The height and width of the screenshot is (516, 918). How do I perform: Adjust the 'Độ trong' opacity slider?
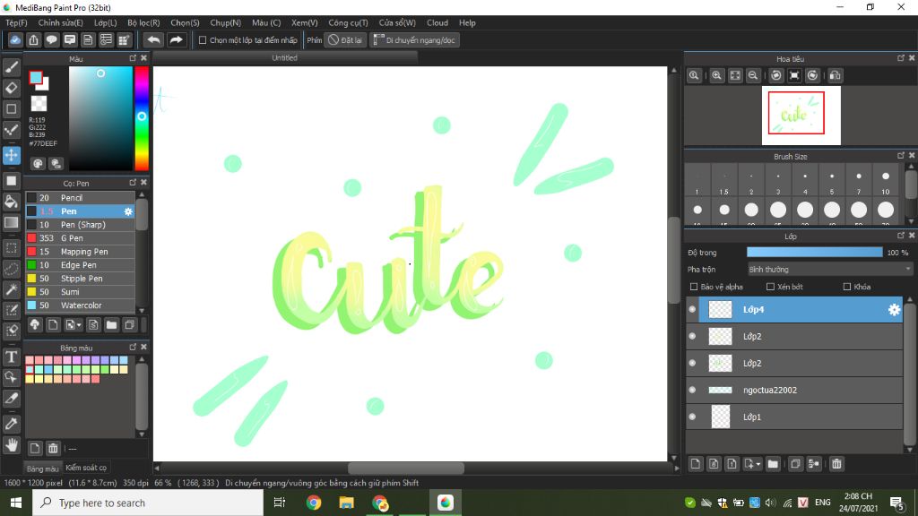(x=814, y=252)
